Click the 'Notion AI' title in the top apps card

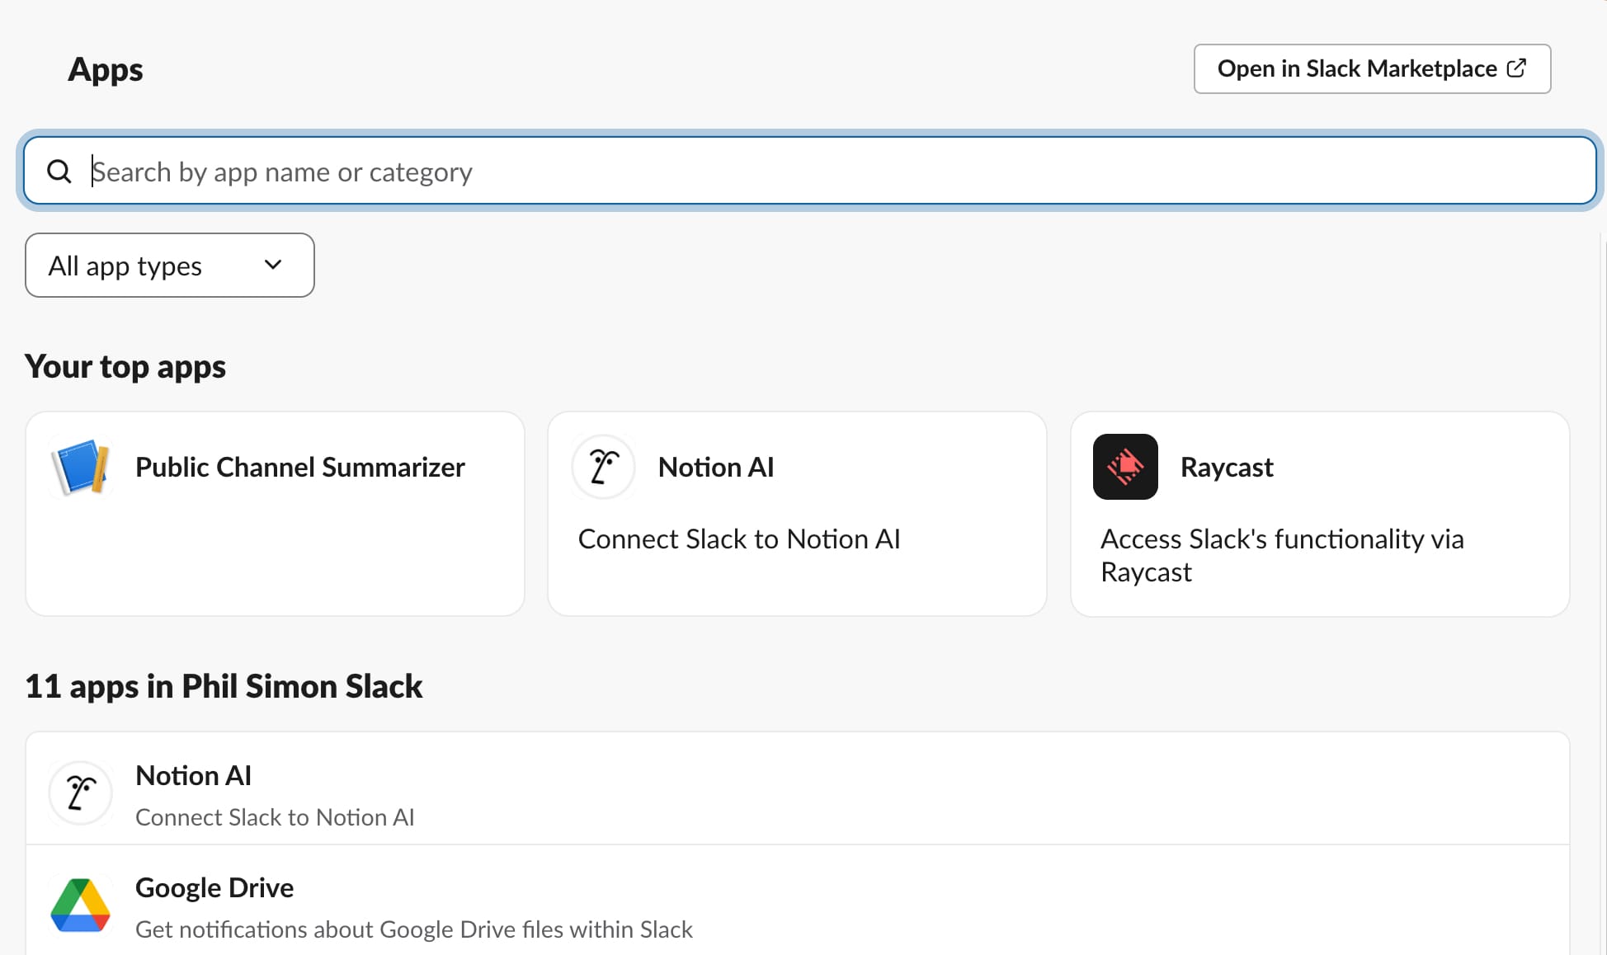point(716,467)
